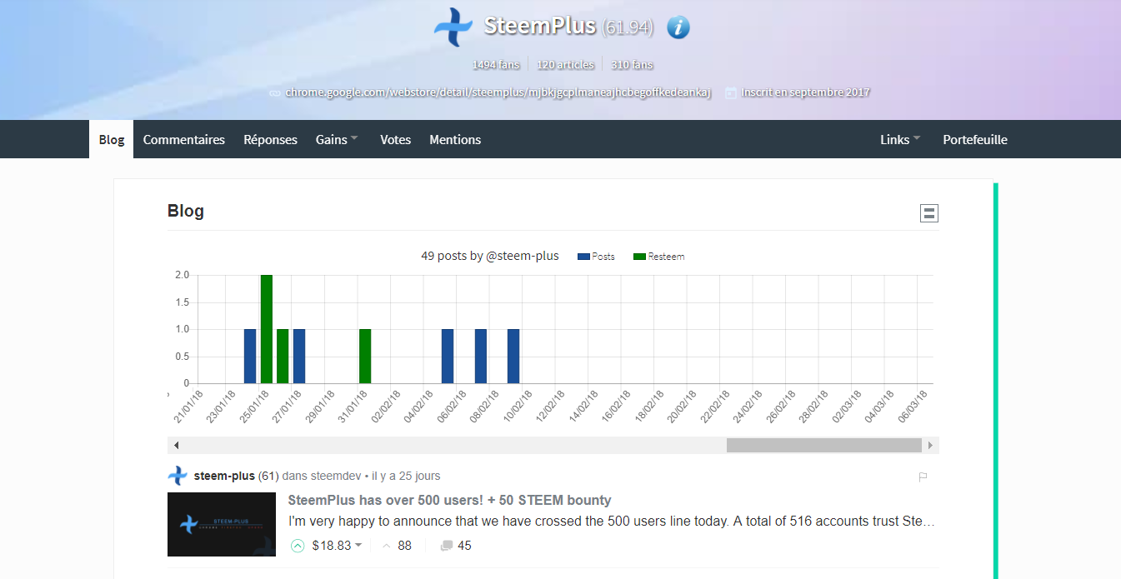Click the 310 fans count

[632, 64]
